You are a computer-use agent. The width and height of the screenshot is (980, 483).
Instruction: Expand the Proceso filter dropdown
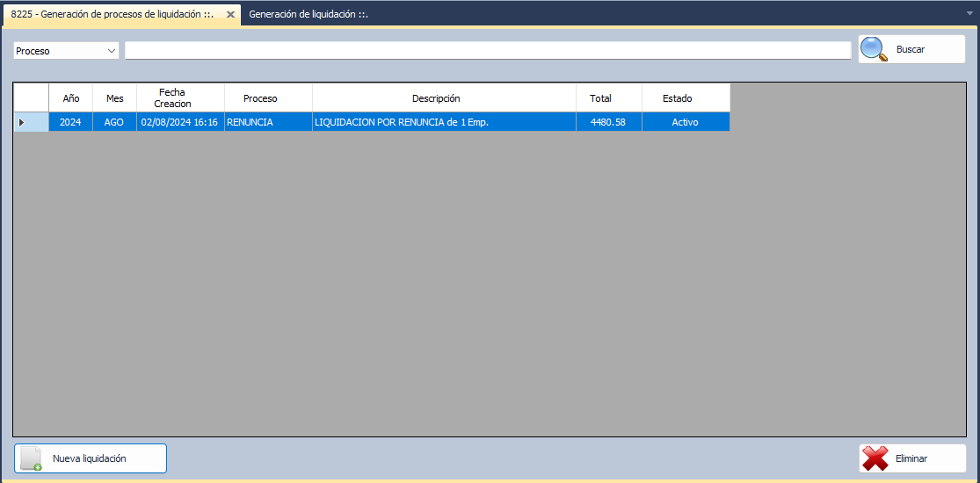(x=112, y=51)
